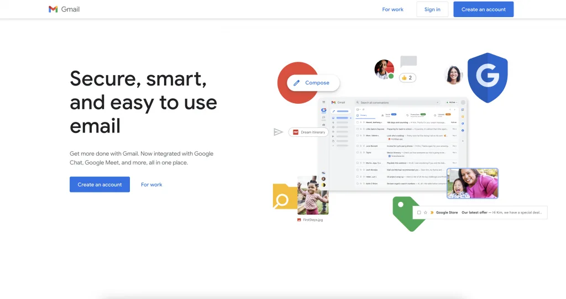Image resolution: width=566 pixels, height=299 pixels.
Task: Click the red PDF icon on Dream itinerary
Action: 296,132
